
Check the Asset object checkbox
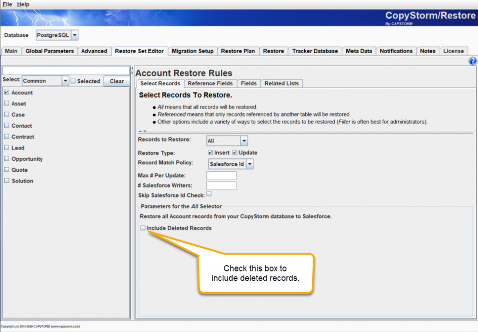click(x=7, y=103)
